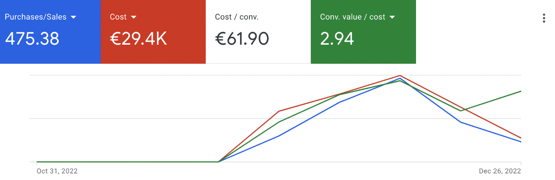This screenshot has width=555, height=180.
Task: Click the red line's right endpoint
Action: coord(520,138)
